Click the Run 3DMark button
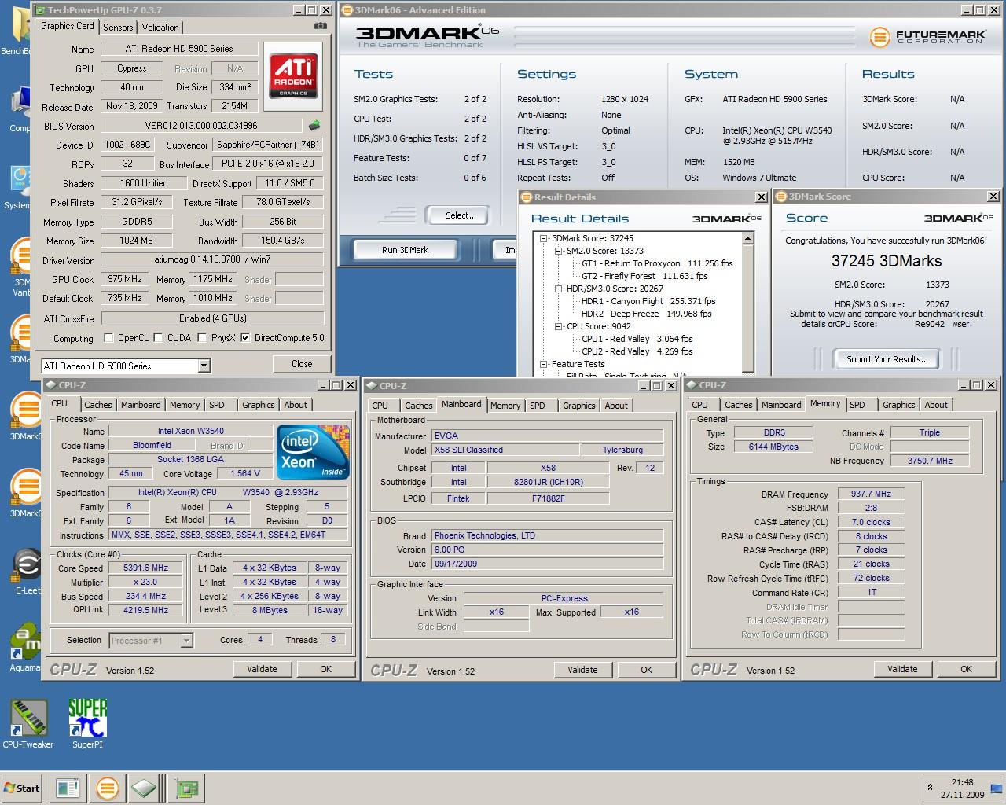This screenshot has height=805, width=1006. [405, 250]
